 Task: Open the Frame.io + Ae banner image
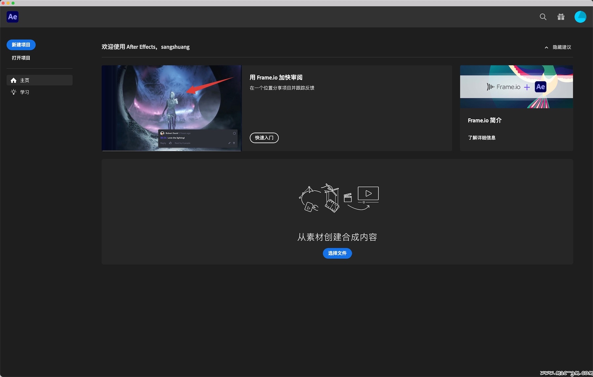point(516,87)
